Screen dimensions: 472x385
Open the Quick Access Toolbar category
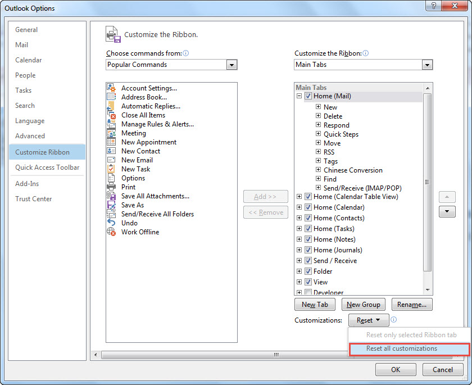(x=47, y=167)
